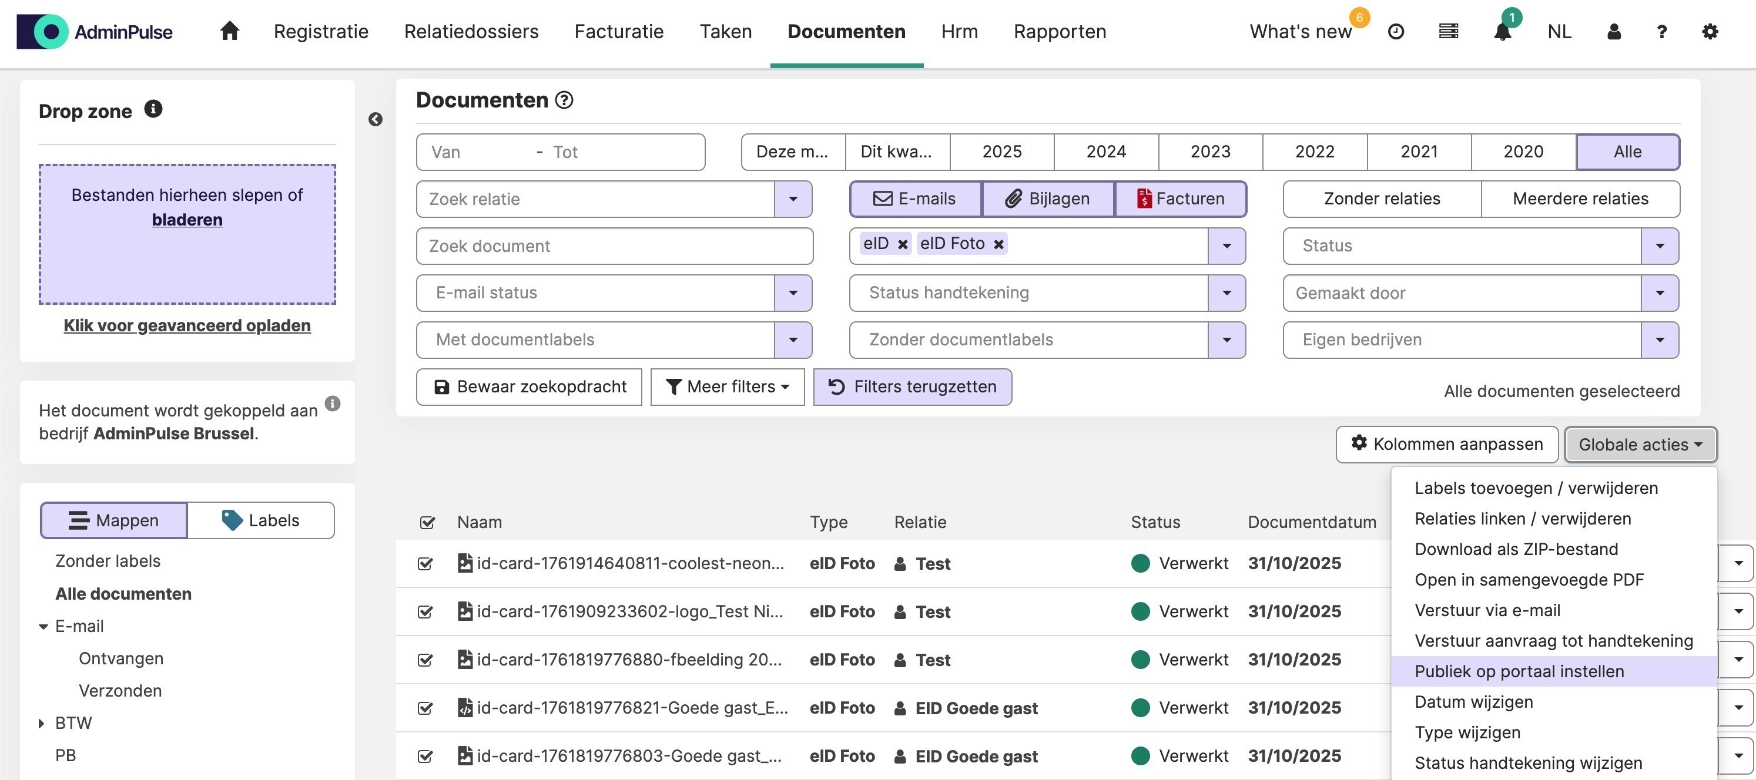
Task: Toggle the Facturen filter button
Action: tap(1181, 199)
